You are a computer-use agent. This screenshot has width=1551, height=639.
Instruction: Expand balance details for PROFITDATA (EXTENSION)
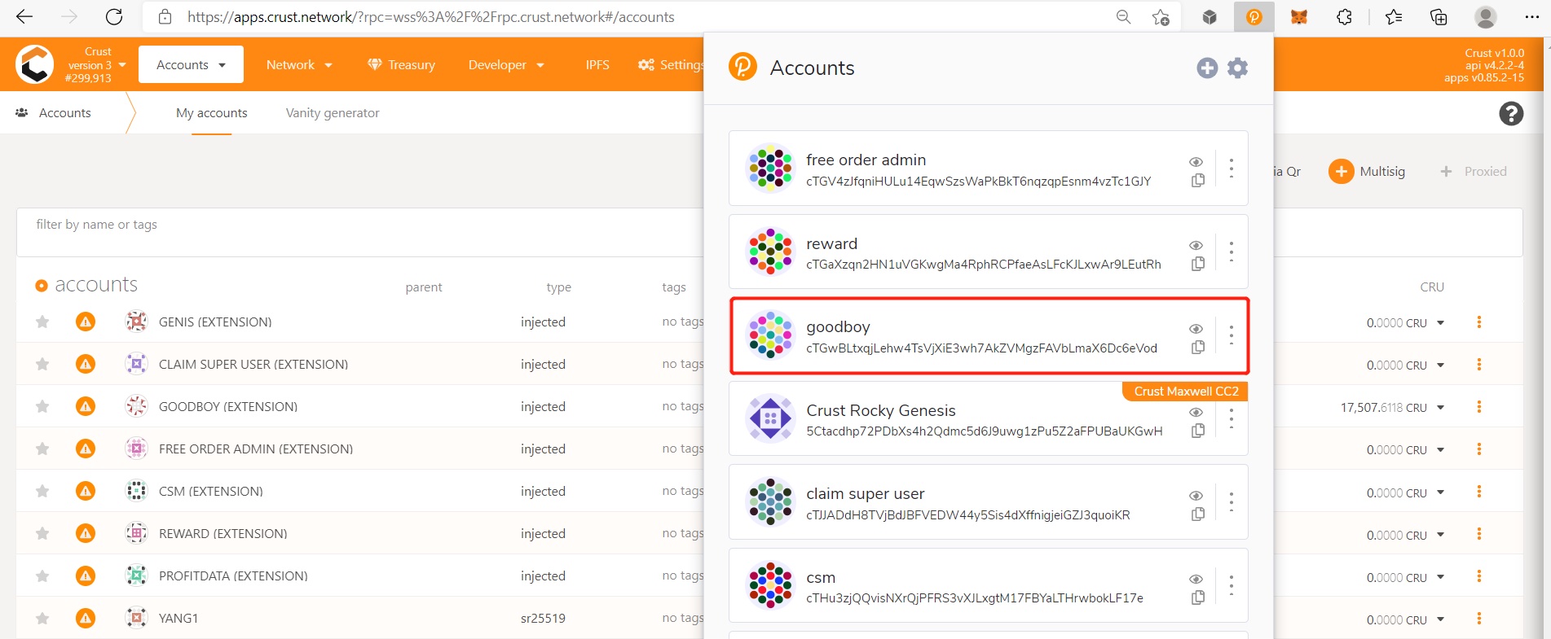pyautogui.click(x=1440, y=577)
